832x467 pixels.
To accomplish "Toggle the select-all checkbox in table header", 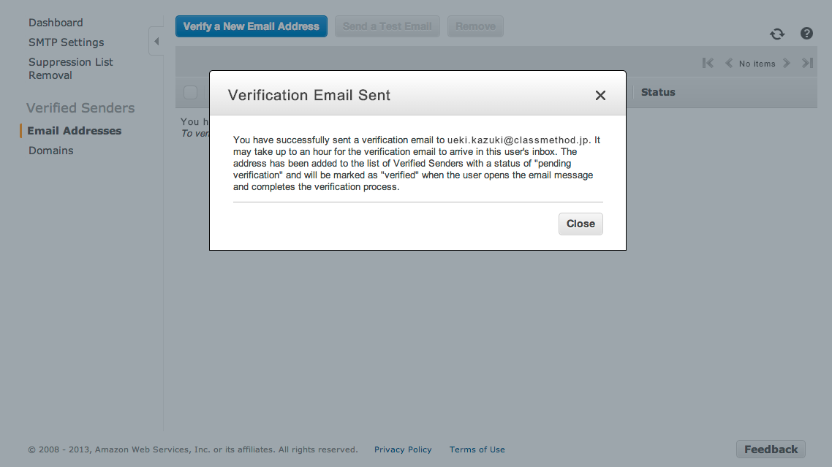I will click(190, 92).
